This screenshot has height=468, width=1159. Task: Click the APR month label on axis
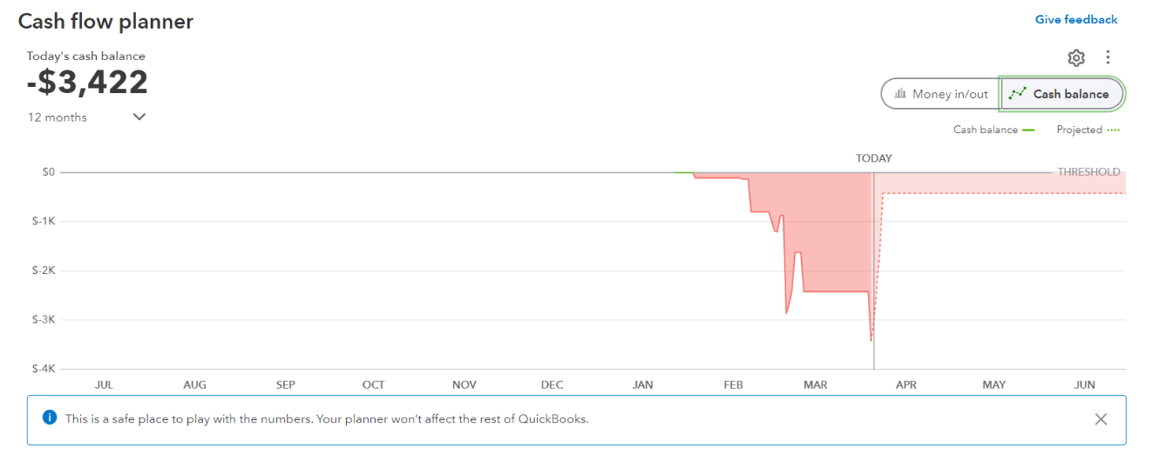[906, 384]
